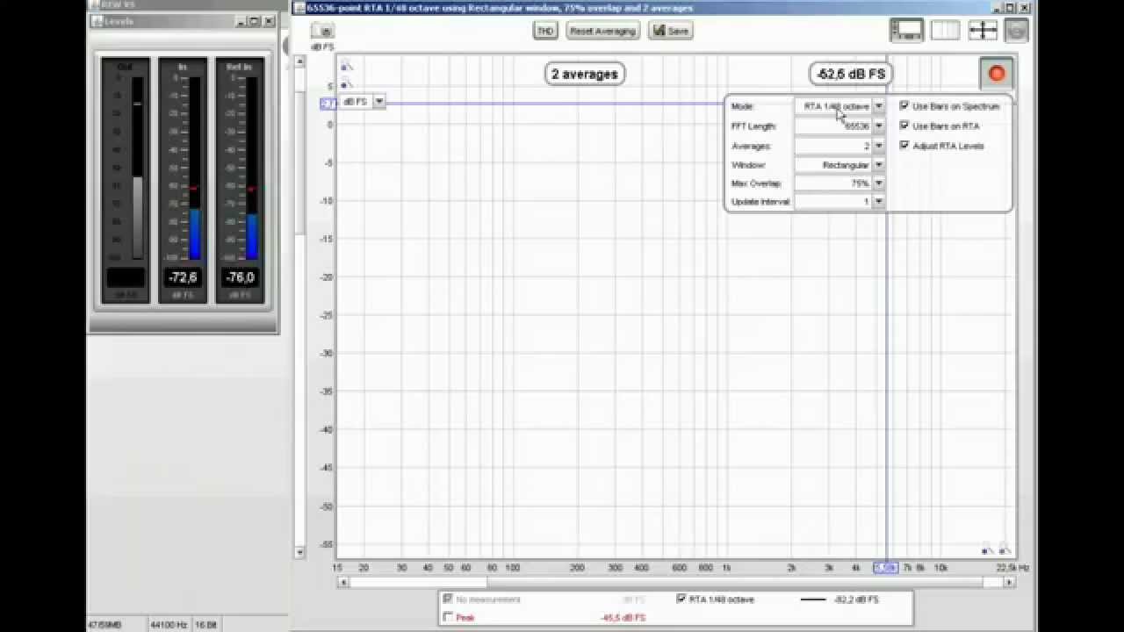
Task: Click the 44100 Hz status bar entry
Action: pyautogui.click(x=169, y=625)
